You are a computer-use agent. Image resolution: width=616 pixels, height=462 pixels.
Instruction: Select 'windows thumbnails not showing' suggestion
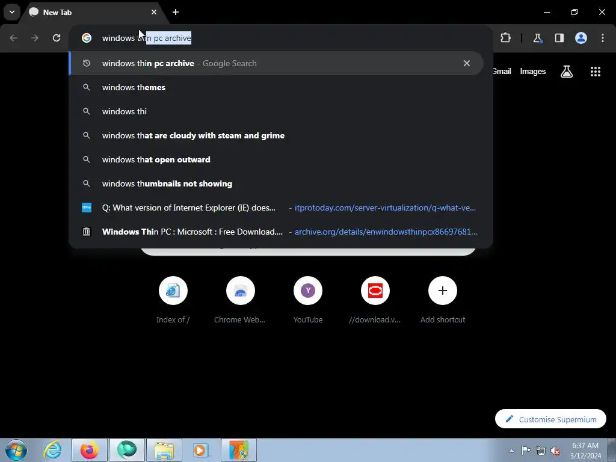tap(276, 183)
